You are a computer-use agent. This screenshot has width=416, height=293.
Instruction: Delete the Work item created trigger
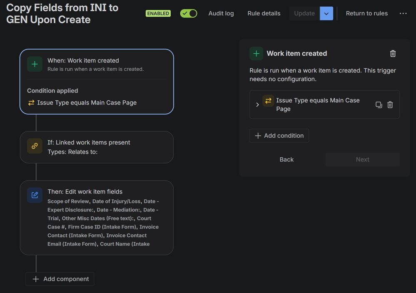click(393, 54)
